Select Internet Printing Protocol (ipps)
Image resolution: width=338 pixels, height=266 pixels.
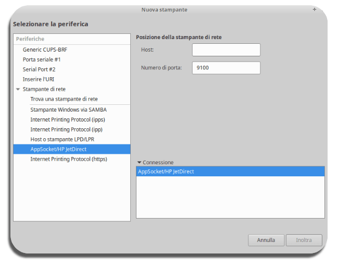[67, 119]
